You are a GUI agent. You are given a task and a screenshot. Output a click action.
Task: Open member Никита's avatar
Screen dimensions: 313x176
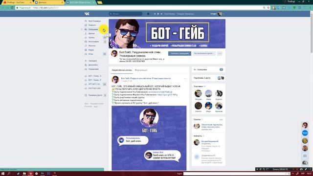[x=198, y=106]
